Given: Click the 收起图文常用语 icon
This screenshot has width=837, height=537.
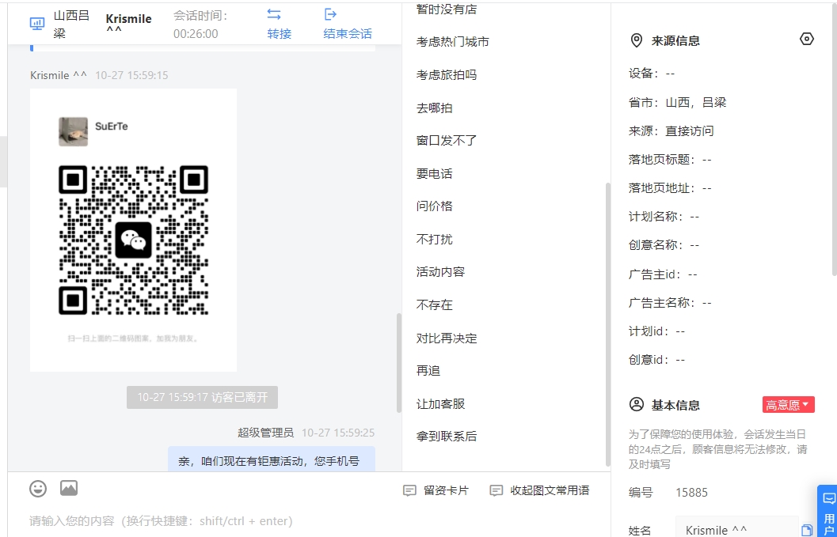Looking at the screenshot, I should [496, 490].
